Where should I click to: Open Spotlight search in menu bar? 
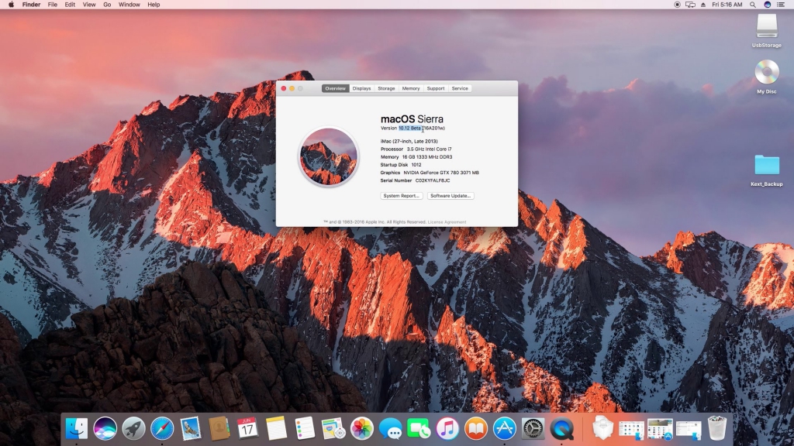click(753, 5)
